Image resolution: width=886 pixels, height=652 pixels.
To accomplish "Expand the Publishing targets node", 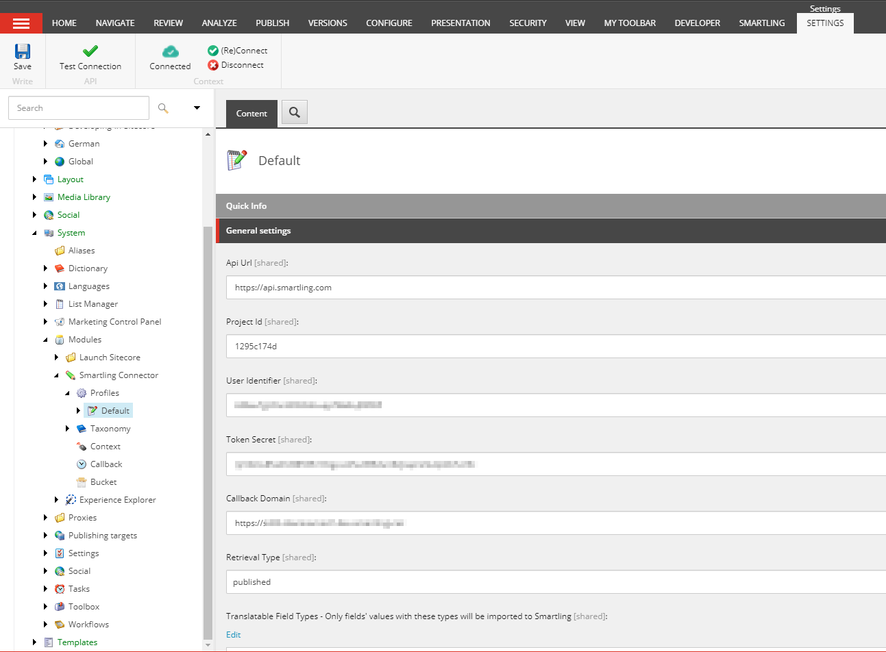I will click(45, 536).
